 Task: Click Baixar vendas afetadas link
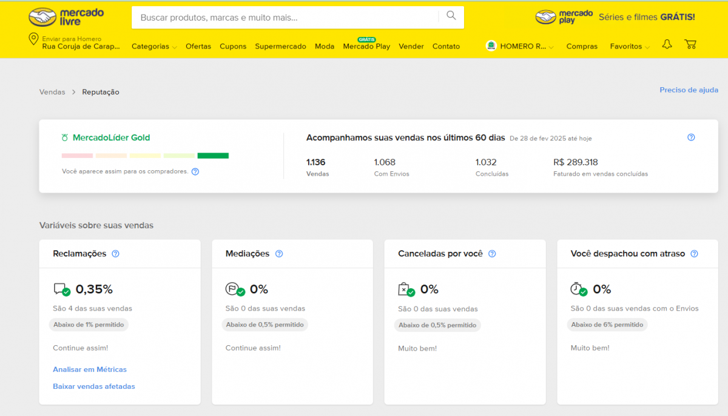94,386
